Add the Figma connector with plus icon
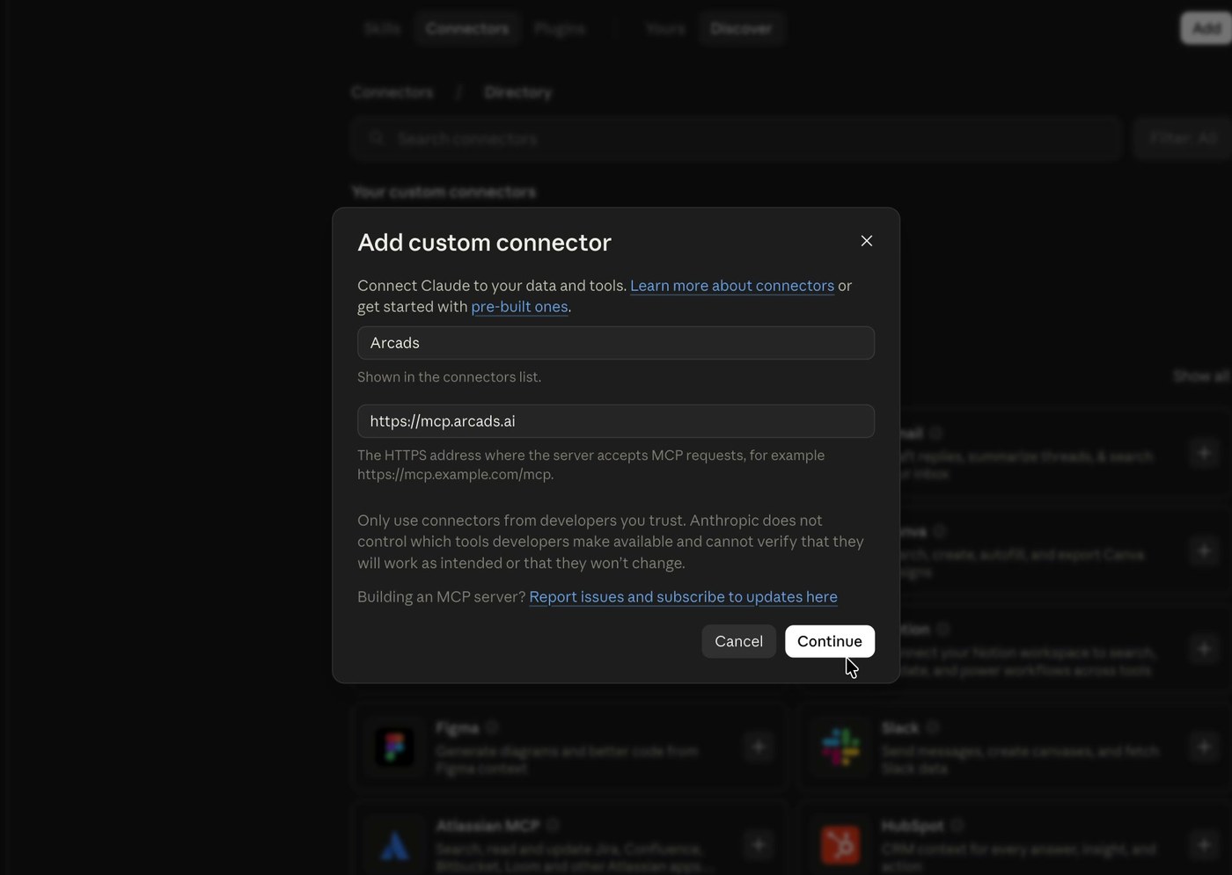Image resolution: width=1232 pixels, height=875 pixels. 758,747
